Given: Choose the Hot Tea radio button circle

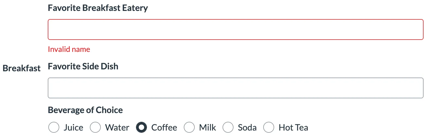Looking at the screenshot, I should click(269, 127).
